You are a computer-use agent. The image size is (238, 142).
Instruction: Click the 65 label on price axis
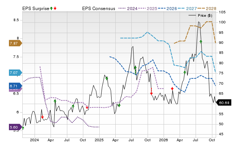click(x=221, y=94)
